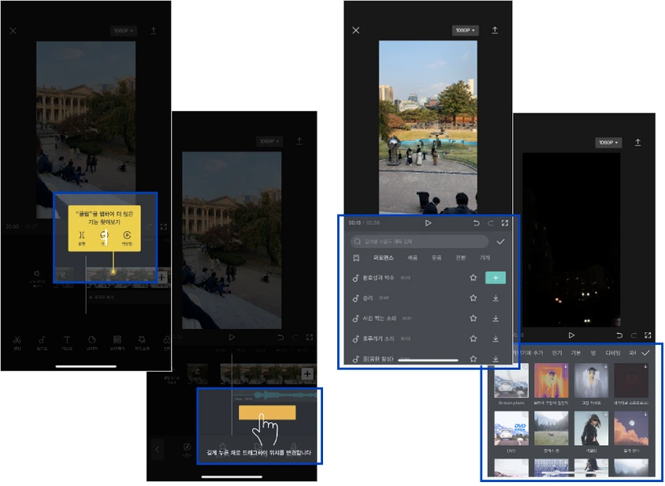665x486 pixels.
Task: Favorite the fourth sound effect star
Action: tap(474, 338)
